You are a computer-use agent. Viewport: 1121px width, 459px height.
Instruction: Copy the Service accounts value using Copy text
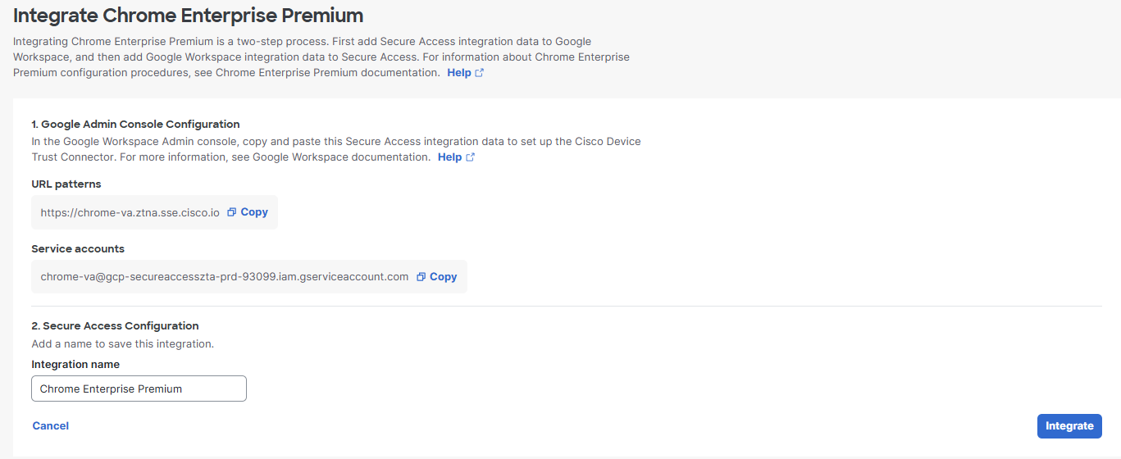444,277
